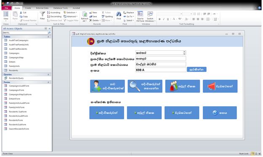Toggle bold text formatting
The width and height of the screenshot is (263, 157).
(159, 19)
